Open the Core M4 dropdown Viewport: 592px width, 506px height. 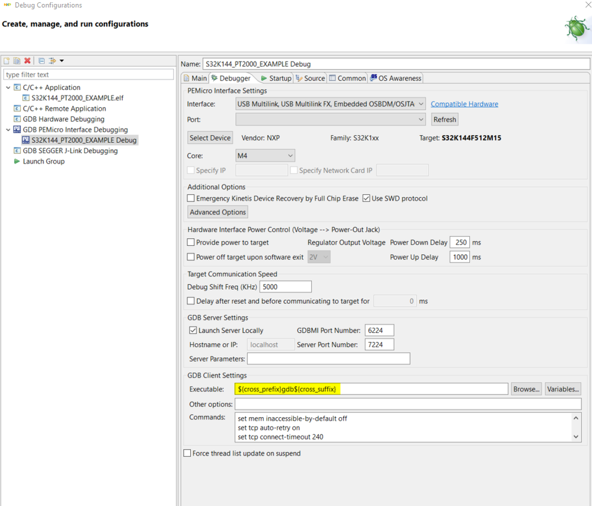[265, 156]
